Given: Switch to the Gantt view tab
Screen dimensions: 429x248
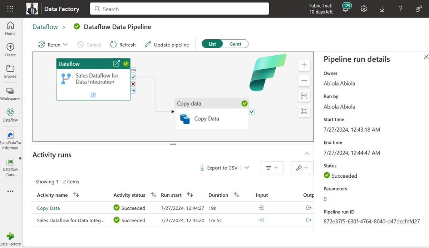Looking at the screenshot, I should click(236, 44).
